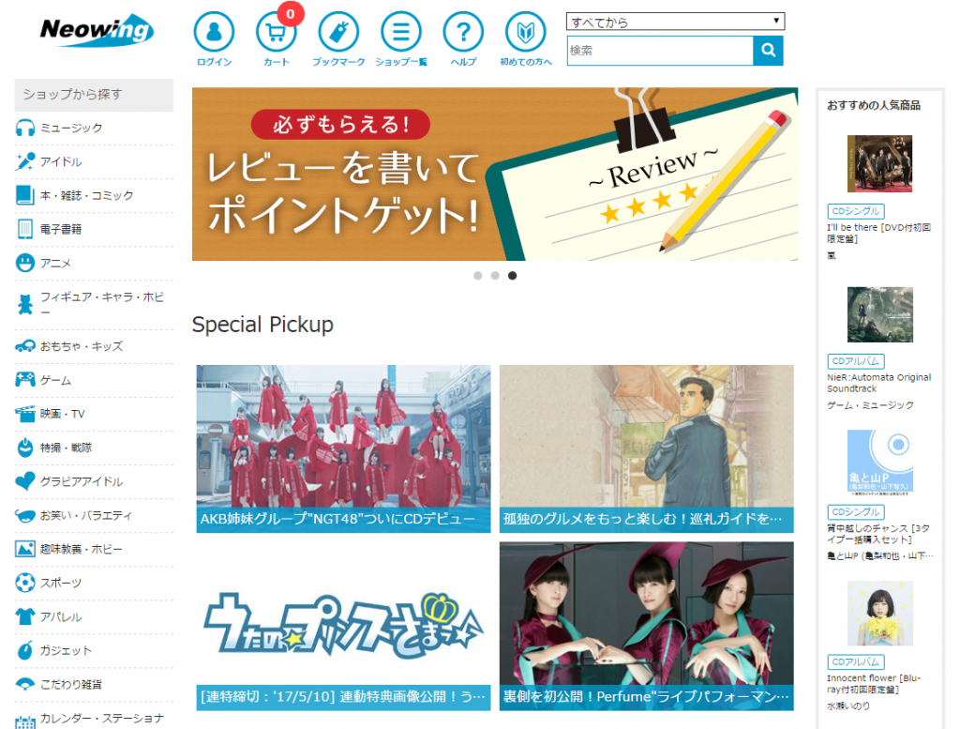Click the hero mask icon for 特撮・戦隊
The width and height of the screenshot is (960, 729).
(25, 448)
